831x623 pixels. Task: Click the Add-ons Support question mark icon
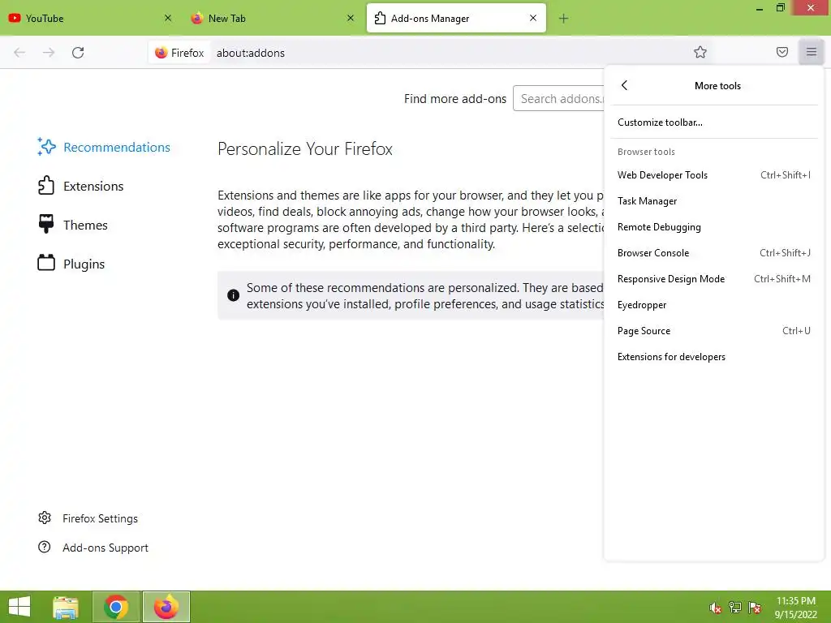pos(45,547)
